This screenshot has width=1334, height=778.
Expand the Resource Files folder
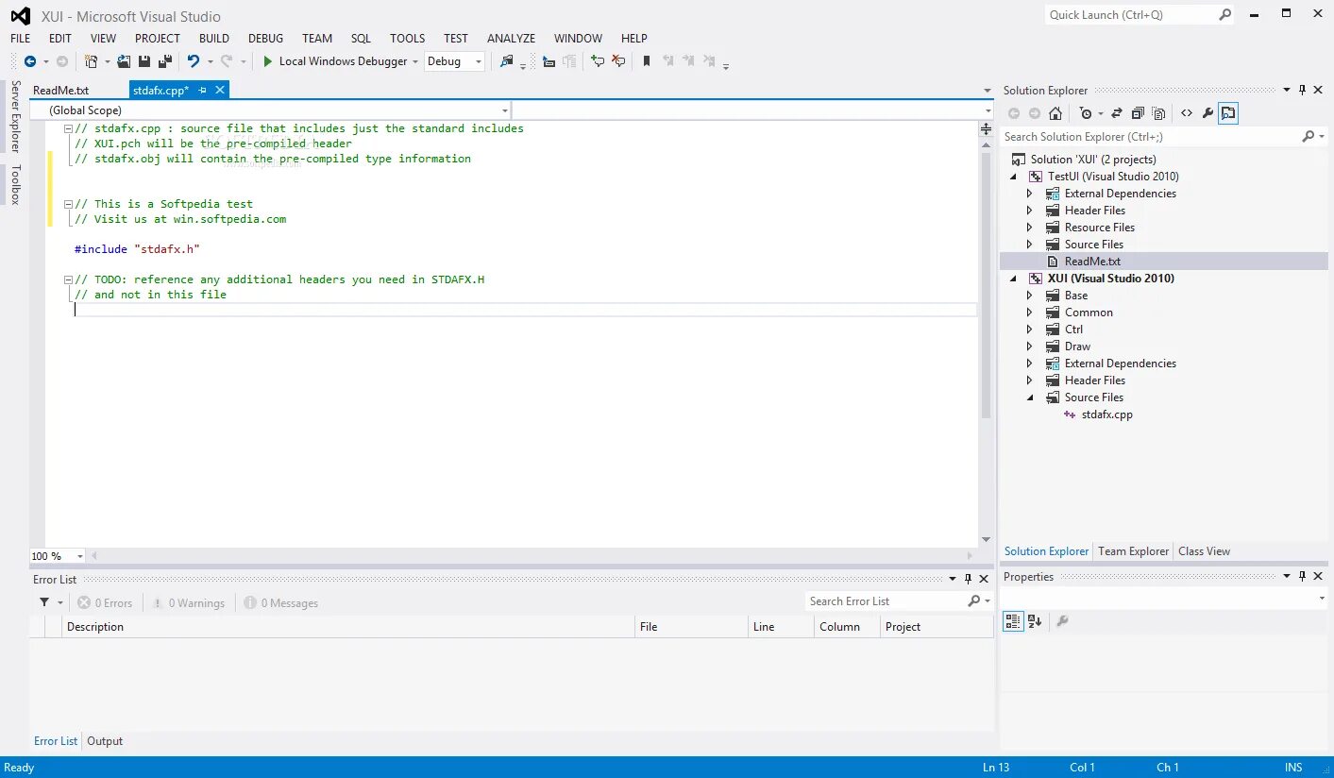(x=1030, y=228)
